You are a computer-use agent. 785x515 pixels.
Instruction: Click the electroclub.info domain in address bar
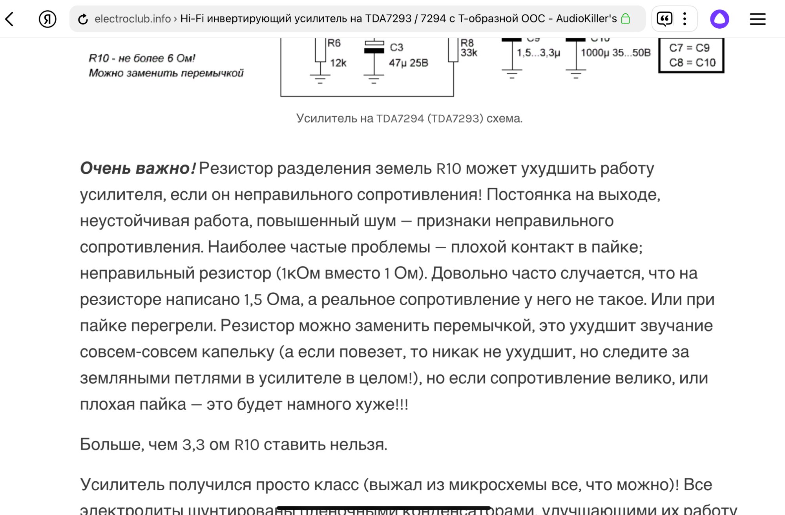(x=132, y=18)
